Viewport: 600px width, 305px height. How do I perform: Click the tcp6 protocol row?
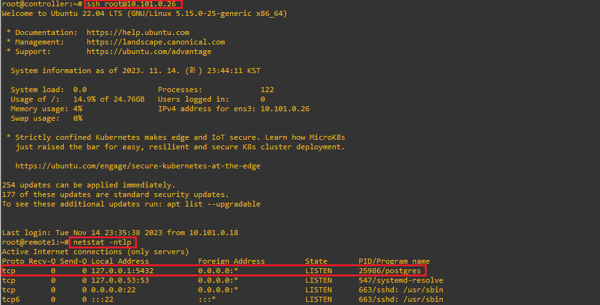(222, 300)
